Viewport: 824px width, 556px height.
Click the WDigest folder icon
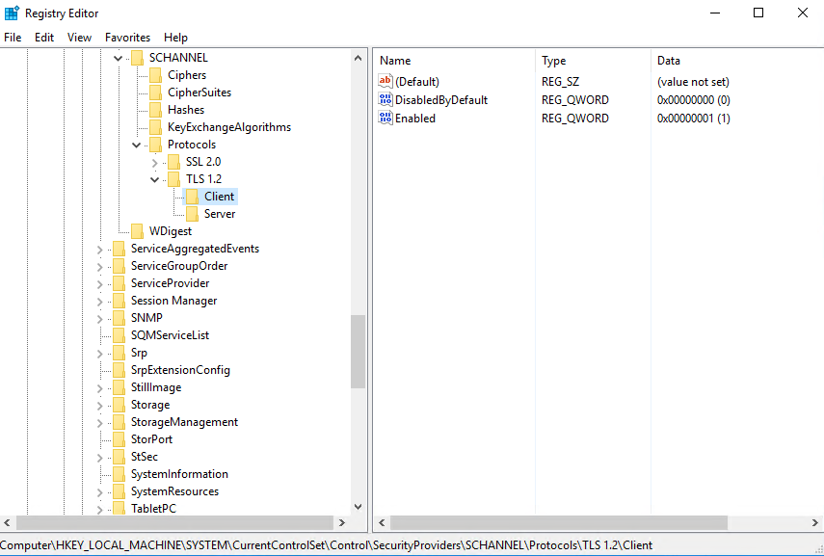pos(137,231)
